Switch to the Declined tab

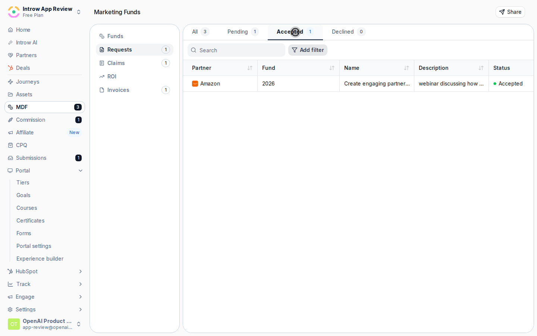coord(348,32)
